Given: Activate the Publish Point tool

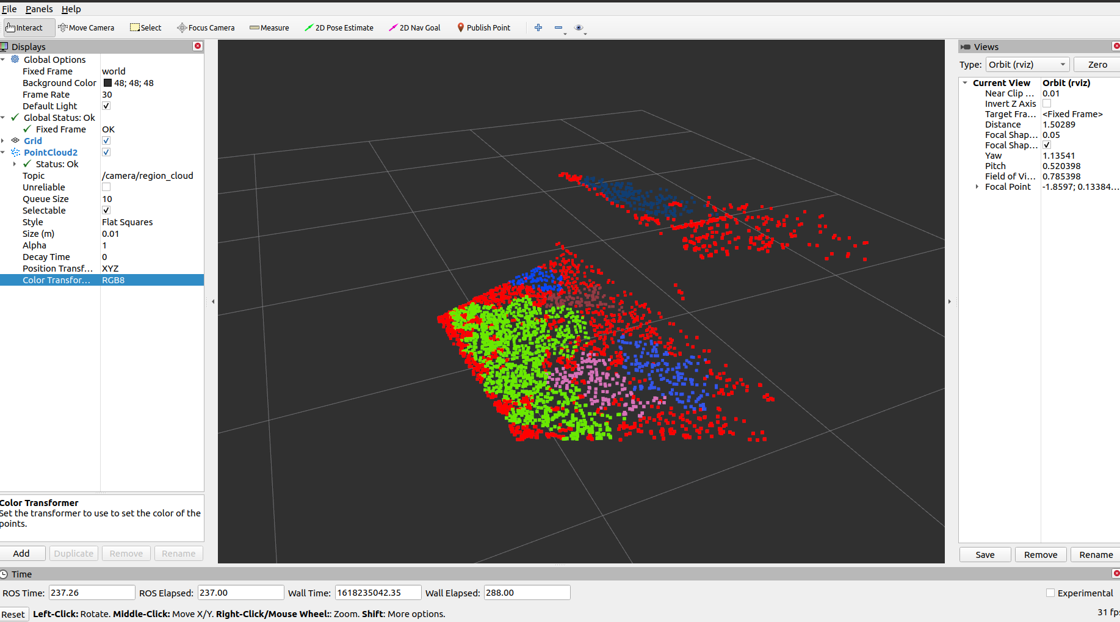Looking at the screenshot, I should click(x=483, y=27).
